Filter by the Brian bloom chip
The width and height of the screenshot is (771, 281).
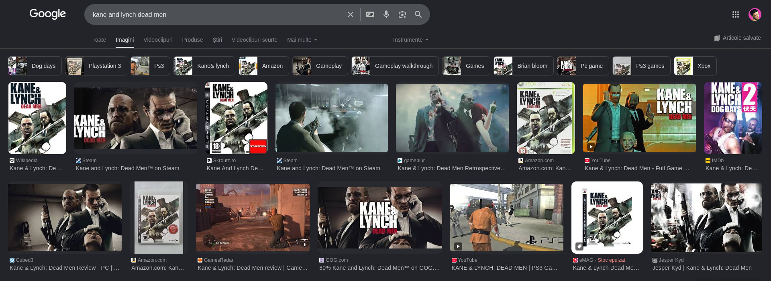(x=524, y=66)
